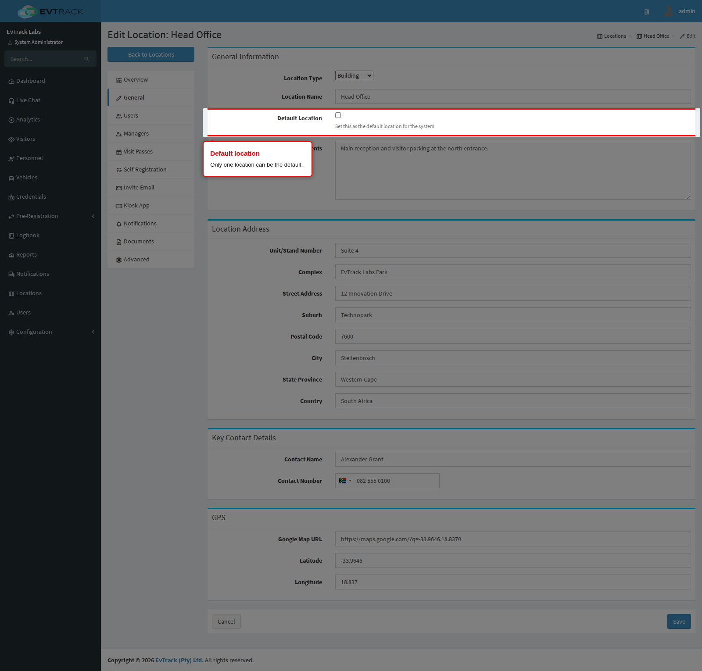Screen dimensions: 702x671
Task: Click the Advanced gear icon
Action: click(119, 260)
